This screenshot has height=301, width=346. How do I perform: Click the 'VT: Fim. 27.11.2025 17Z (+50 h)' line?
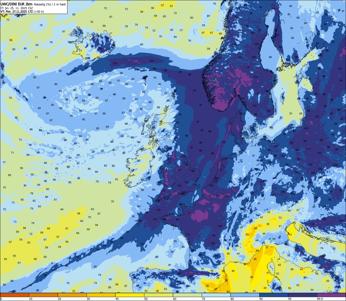22,12
